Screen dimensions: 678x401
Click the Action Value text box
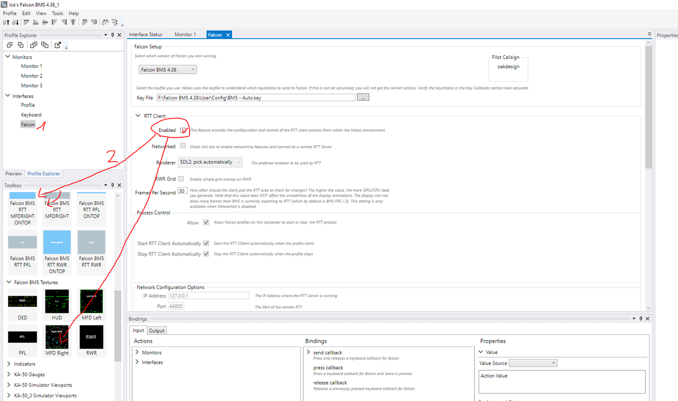562,381
